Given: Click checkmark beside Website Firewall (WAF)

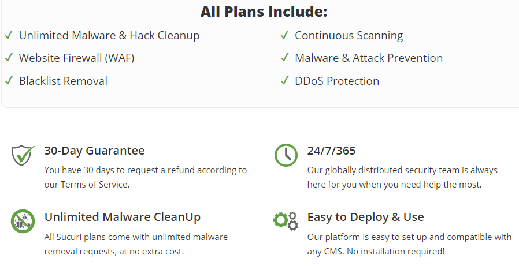Looking at the screenshot, I should click(9, 58).
